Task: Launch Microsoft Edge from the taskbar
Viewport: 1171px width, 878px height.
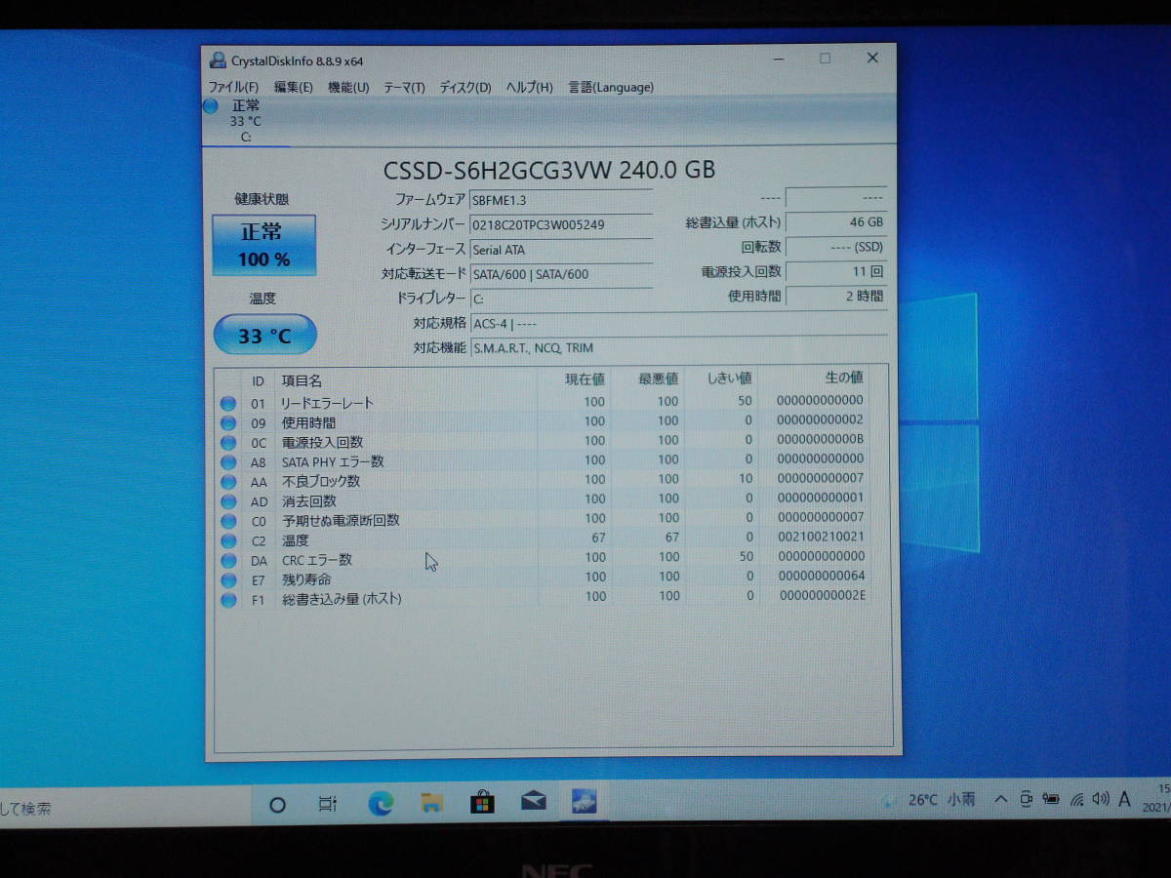Action: 381,804
